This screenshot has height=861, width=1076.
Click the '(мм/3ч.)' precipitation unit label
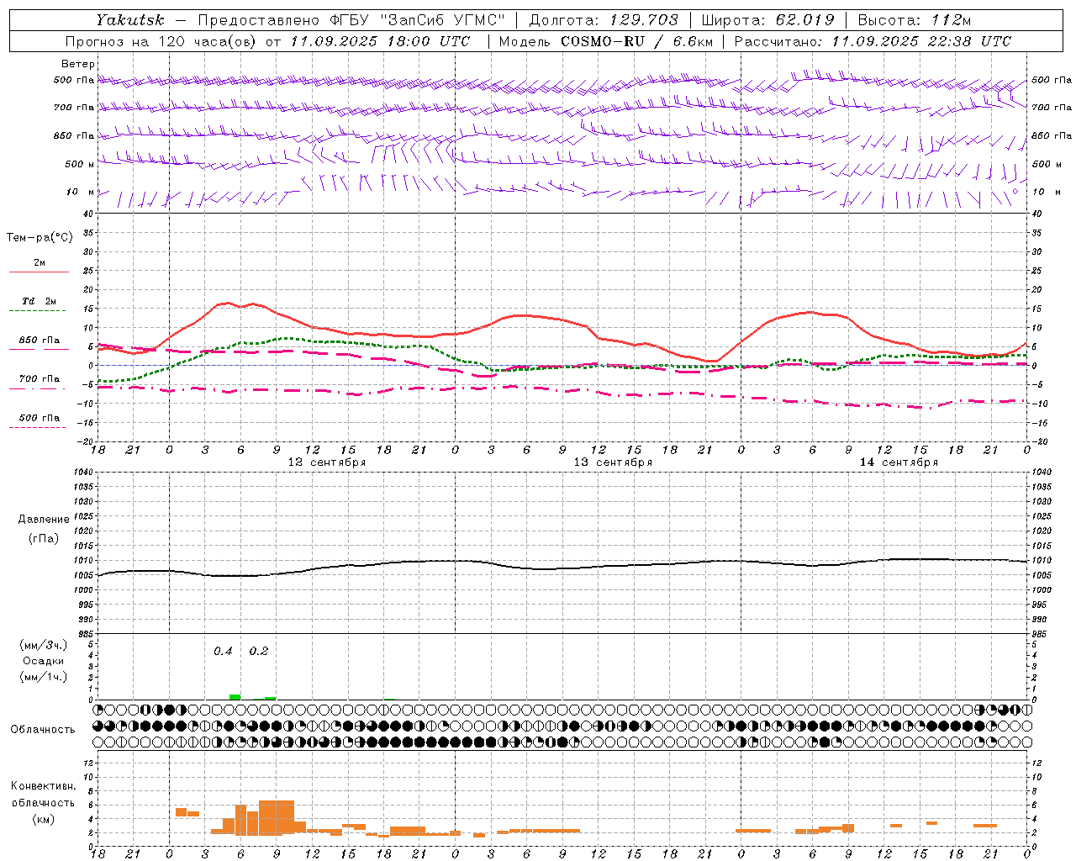point(44,645)
